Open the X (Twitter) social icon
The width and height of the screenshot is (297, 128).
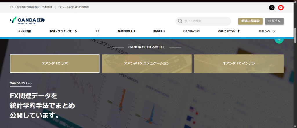coord(272,8)
